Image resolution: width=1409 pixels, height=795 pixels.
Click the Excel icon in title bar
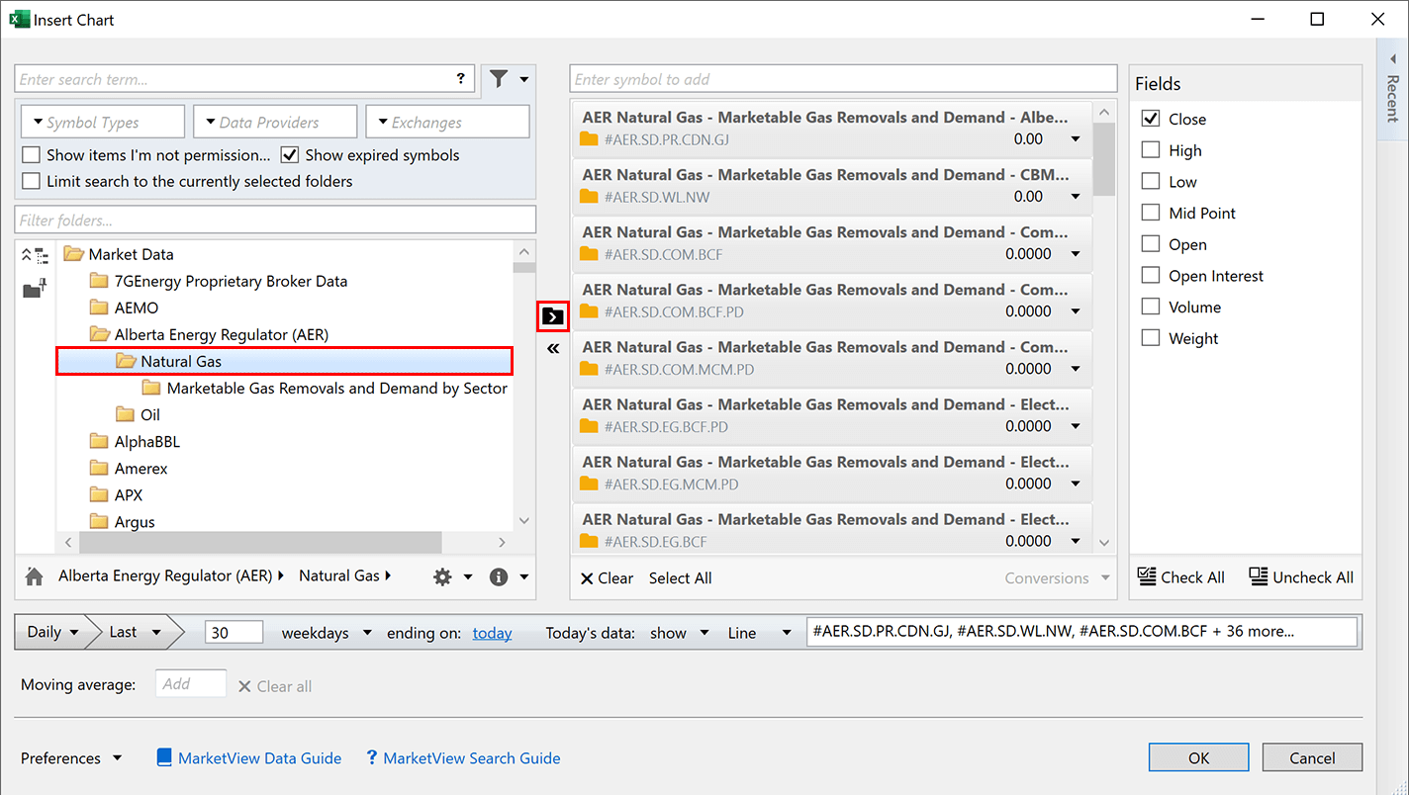pyautogui.click(x=19, y=19)
